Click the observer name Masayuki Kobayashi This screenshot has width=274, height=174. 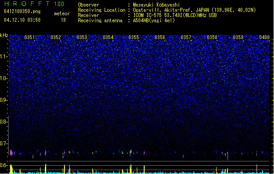click(156, 5)
